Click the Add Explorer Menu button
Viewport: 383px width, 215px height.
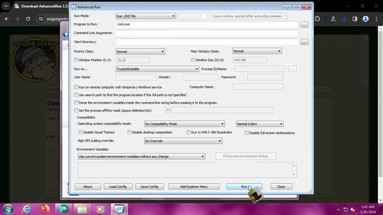click(194, 187)
